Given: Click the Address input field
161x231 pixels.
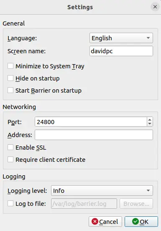Looking at the screenshot, I should (x=94, y=135).
